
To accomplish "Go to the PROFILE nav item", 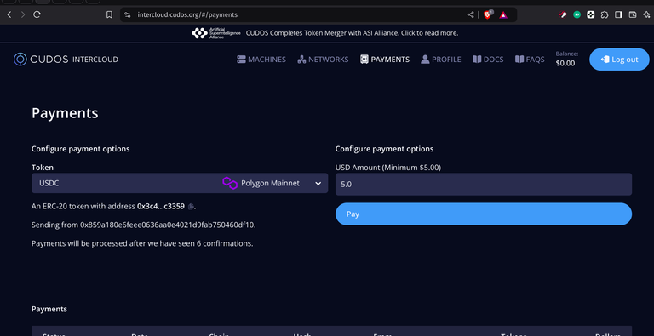I will pos(441,60).
